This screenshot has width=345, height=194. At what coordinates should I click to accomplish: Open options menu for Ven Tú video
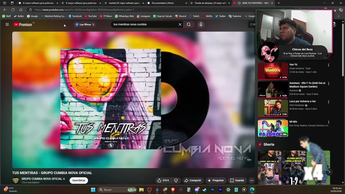tap(329, 65)
